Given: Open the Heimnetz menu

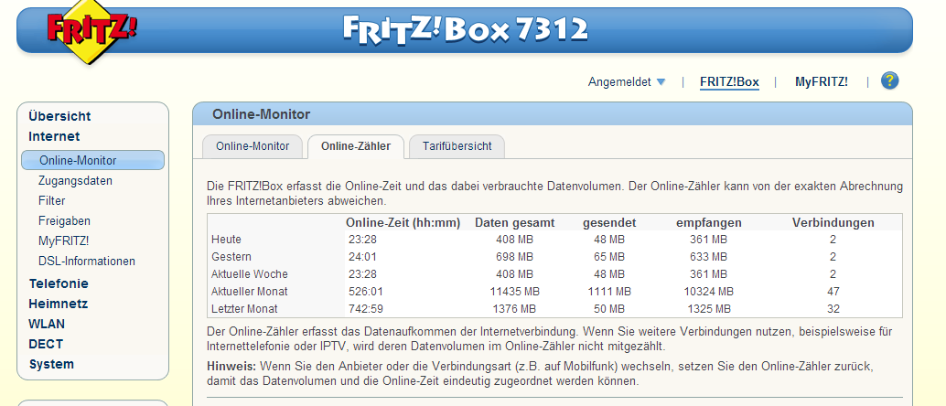Looking at the screenshot, I should point(59,304).
